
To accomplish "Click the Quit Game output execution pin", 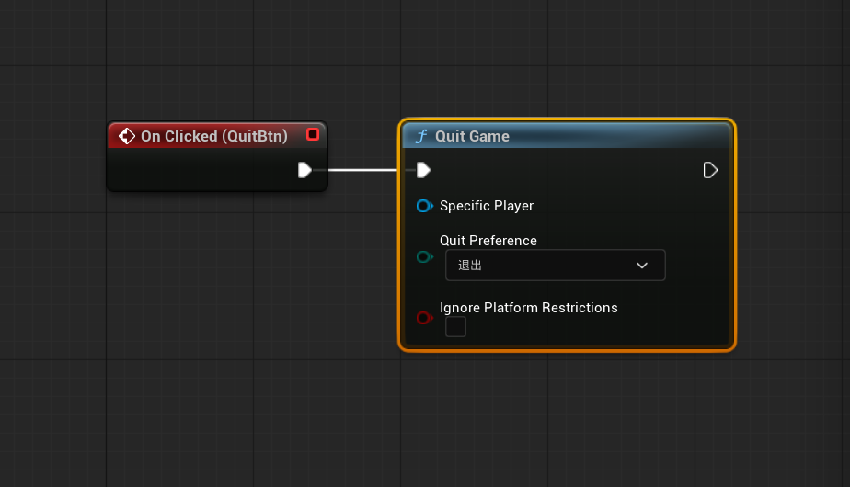I will (710, 170).
